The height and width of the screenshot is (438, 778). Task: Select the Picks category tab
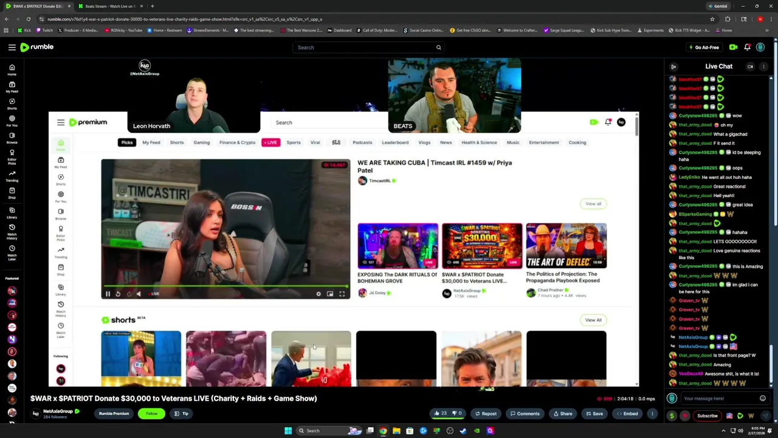126,142
